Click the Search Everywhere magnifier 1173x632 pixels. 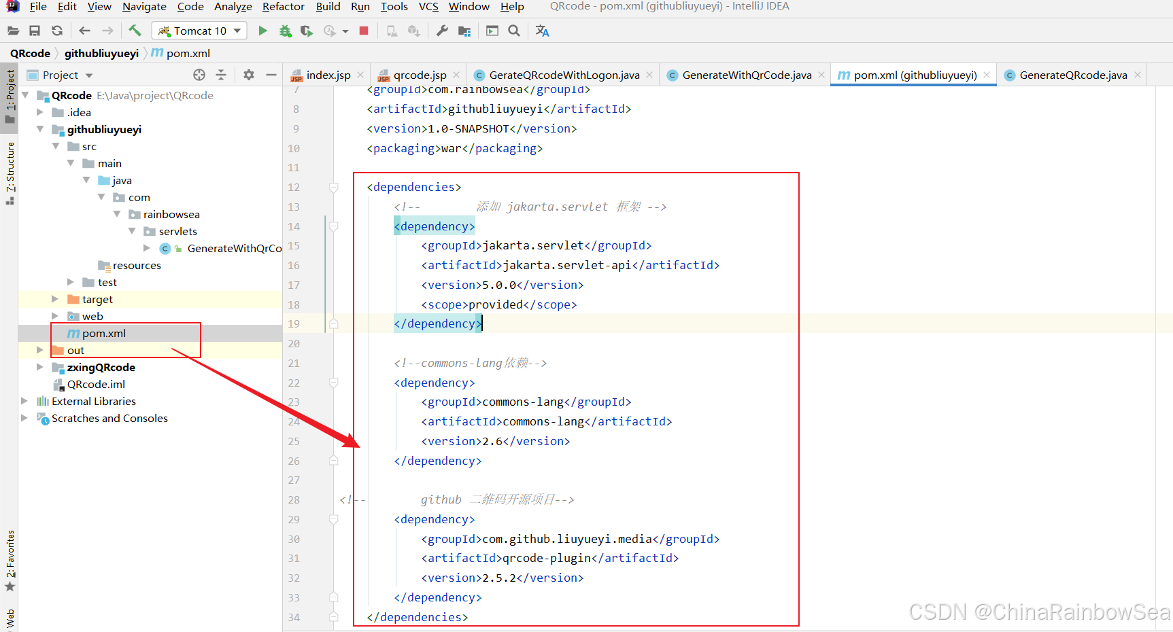[514, 31]
